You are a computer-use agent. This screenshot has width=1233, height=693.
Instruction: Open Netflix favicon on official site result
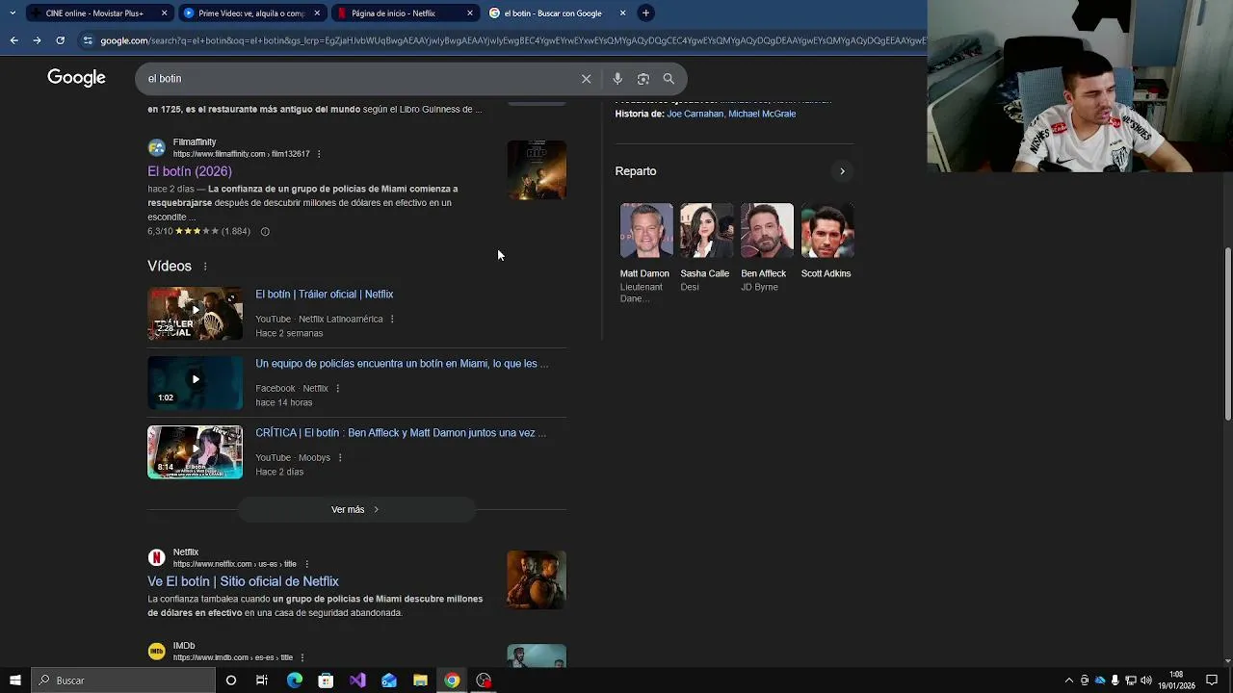(x=156, y=558)
